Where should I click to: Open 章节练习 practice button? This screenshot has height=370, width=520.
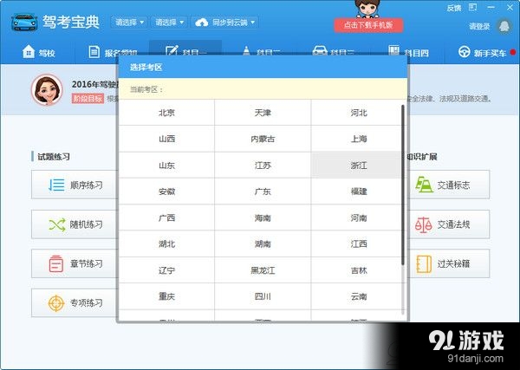coord(75,263)
